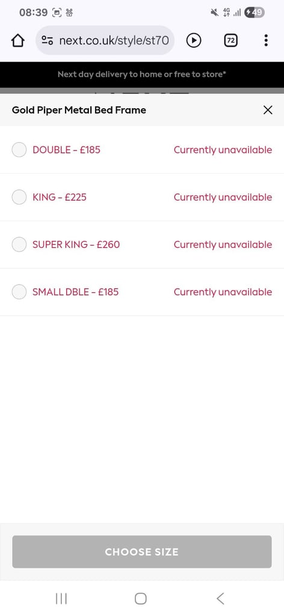Tap the browser home icon
The height and width of the screenshot is (616, 284).
coord(17,40)
